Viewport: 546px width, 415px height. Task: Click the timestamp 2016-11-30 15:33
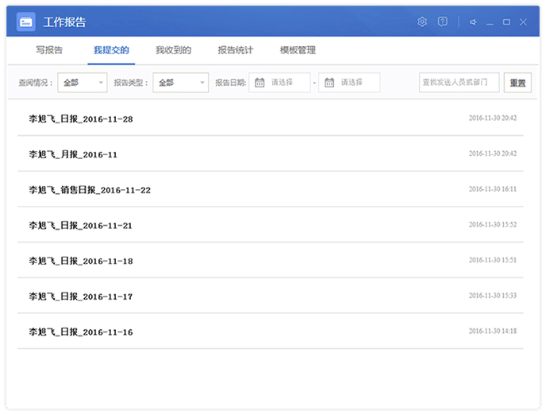point(492,296)
